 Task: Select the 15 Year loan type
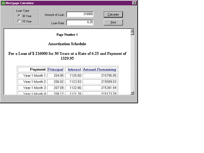click(x=19, y=21)
